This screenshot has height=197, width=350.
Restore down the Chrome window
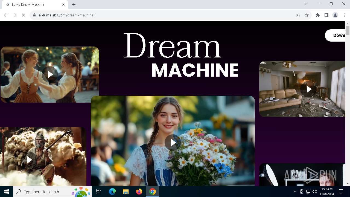point(331,4)
